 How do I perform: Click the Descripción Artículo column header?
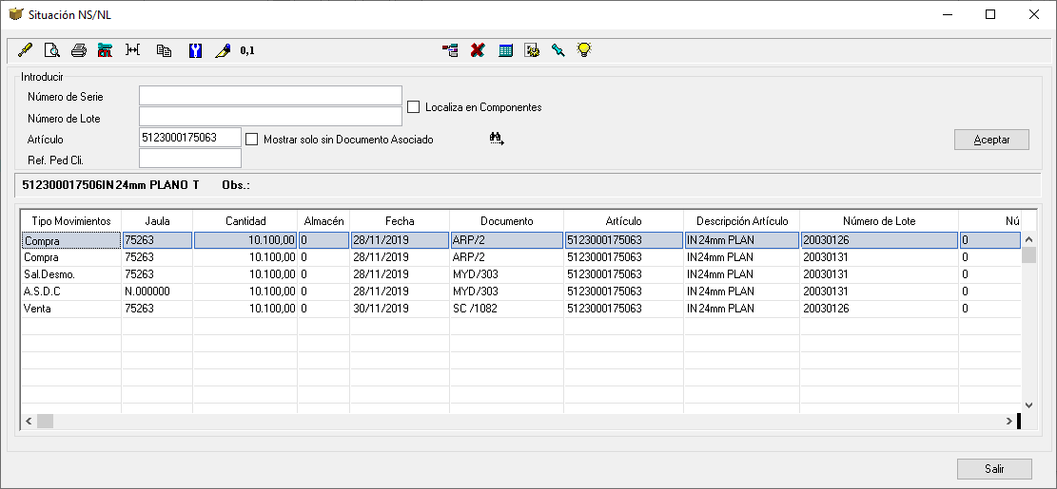coord(741,221)
